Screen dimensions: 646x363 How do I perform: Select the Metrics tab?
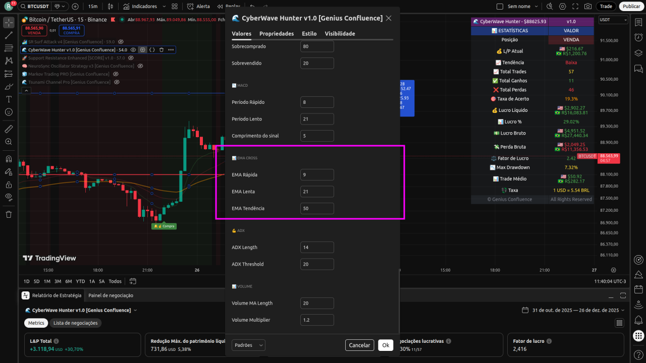36,323
